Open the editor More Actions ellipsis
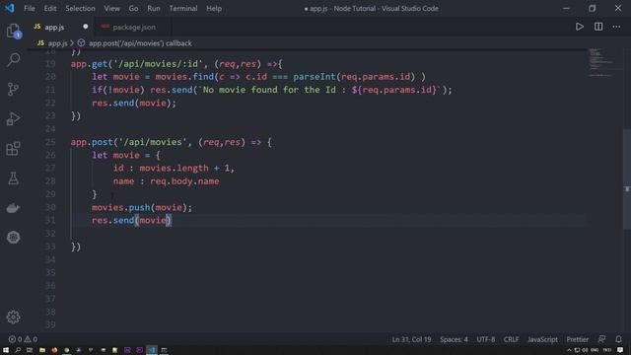 tap(616, 27)
